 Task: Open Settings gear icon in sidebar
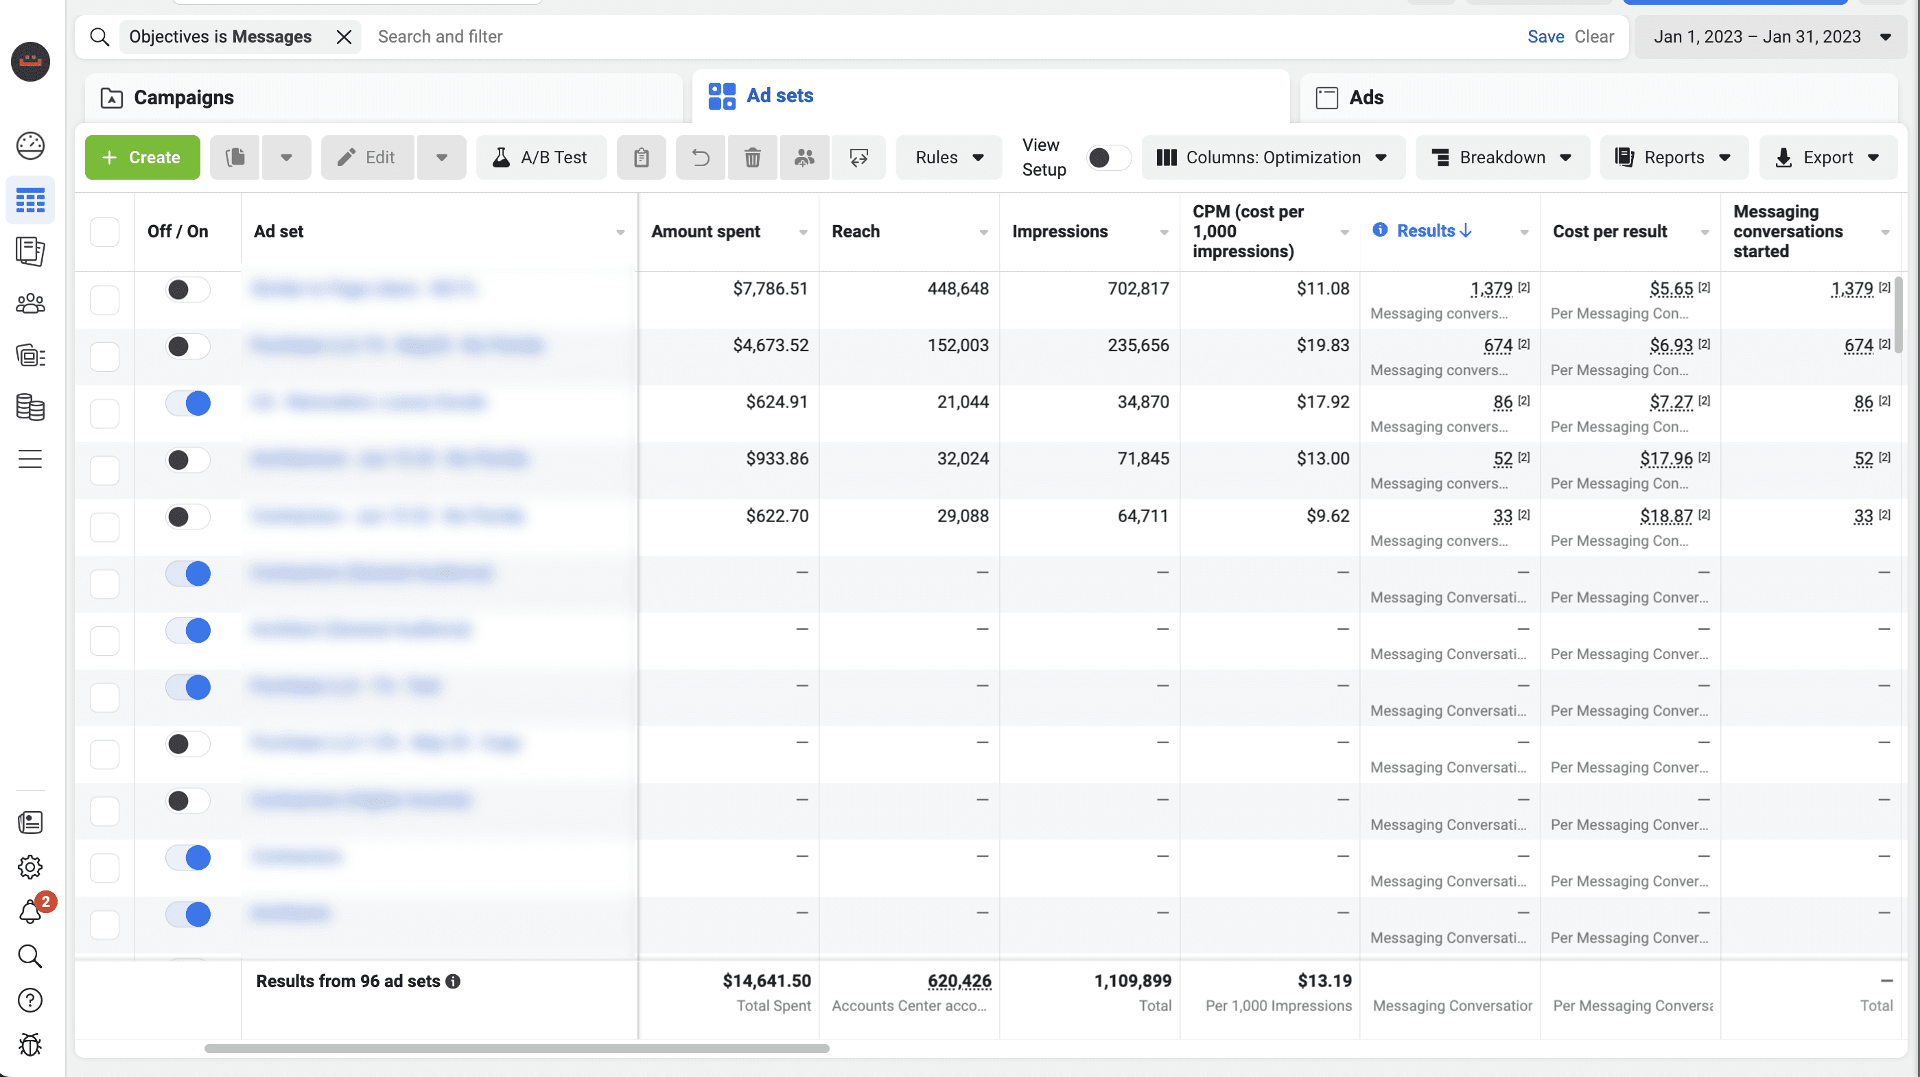(30, 866)
